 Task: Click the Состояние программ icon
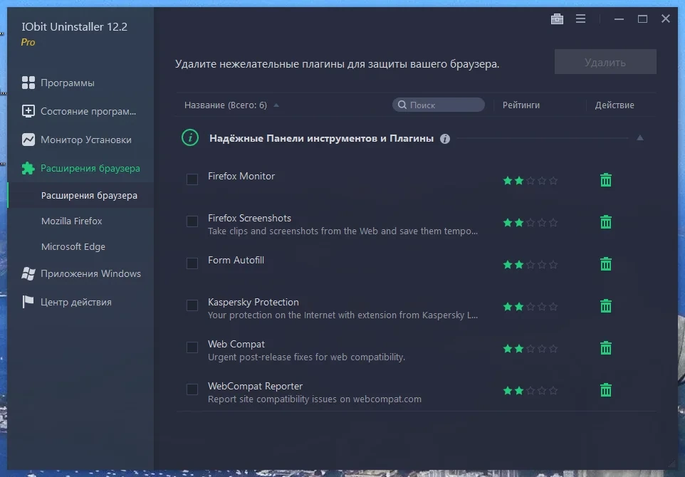(28, 111)
